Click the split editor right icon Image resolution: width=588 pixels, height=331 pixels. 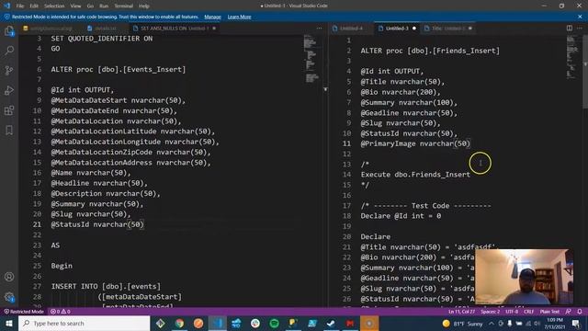tap(570, 29)
